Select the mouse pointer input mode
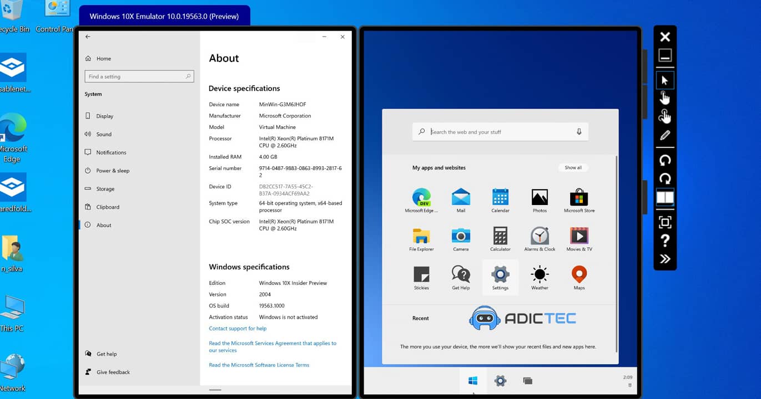 [x=665, y=80]
